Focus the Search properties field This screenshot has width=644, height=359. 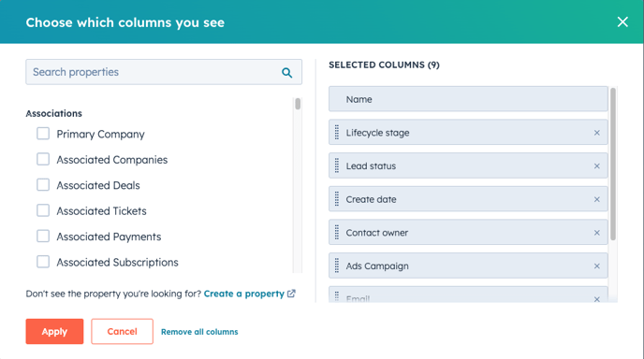click(164, 72)
